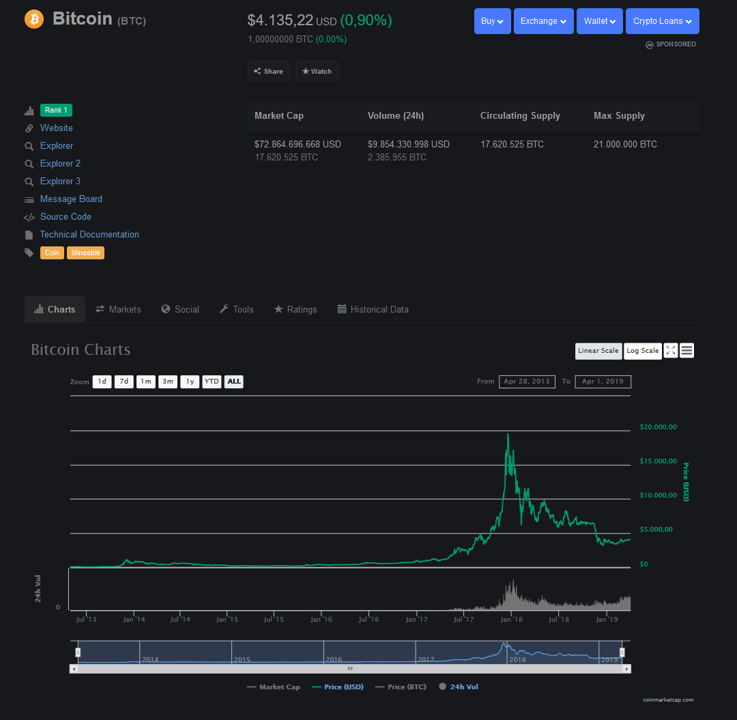Open the Explorer 2 link

point(60,164)
